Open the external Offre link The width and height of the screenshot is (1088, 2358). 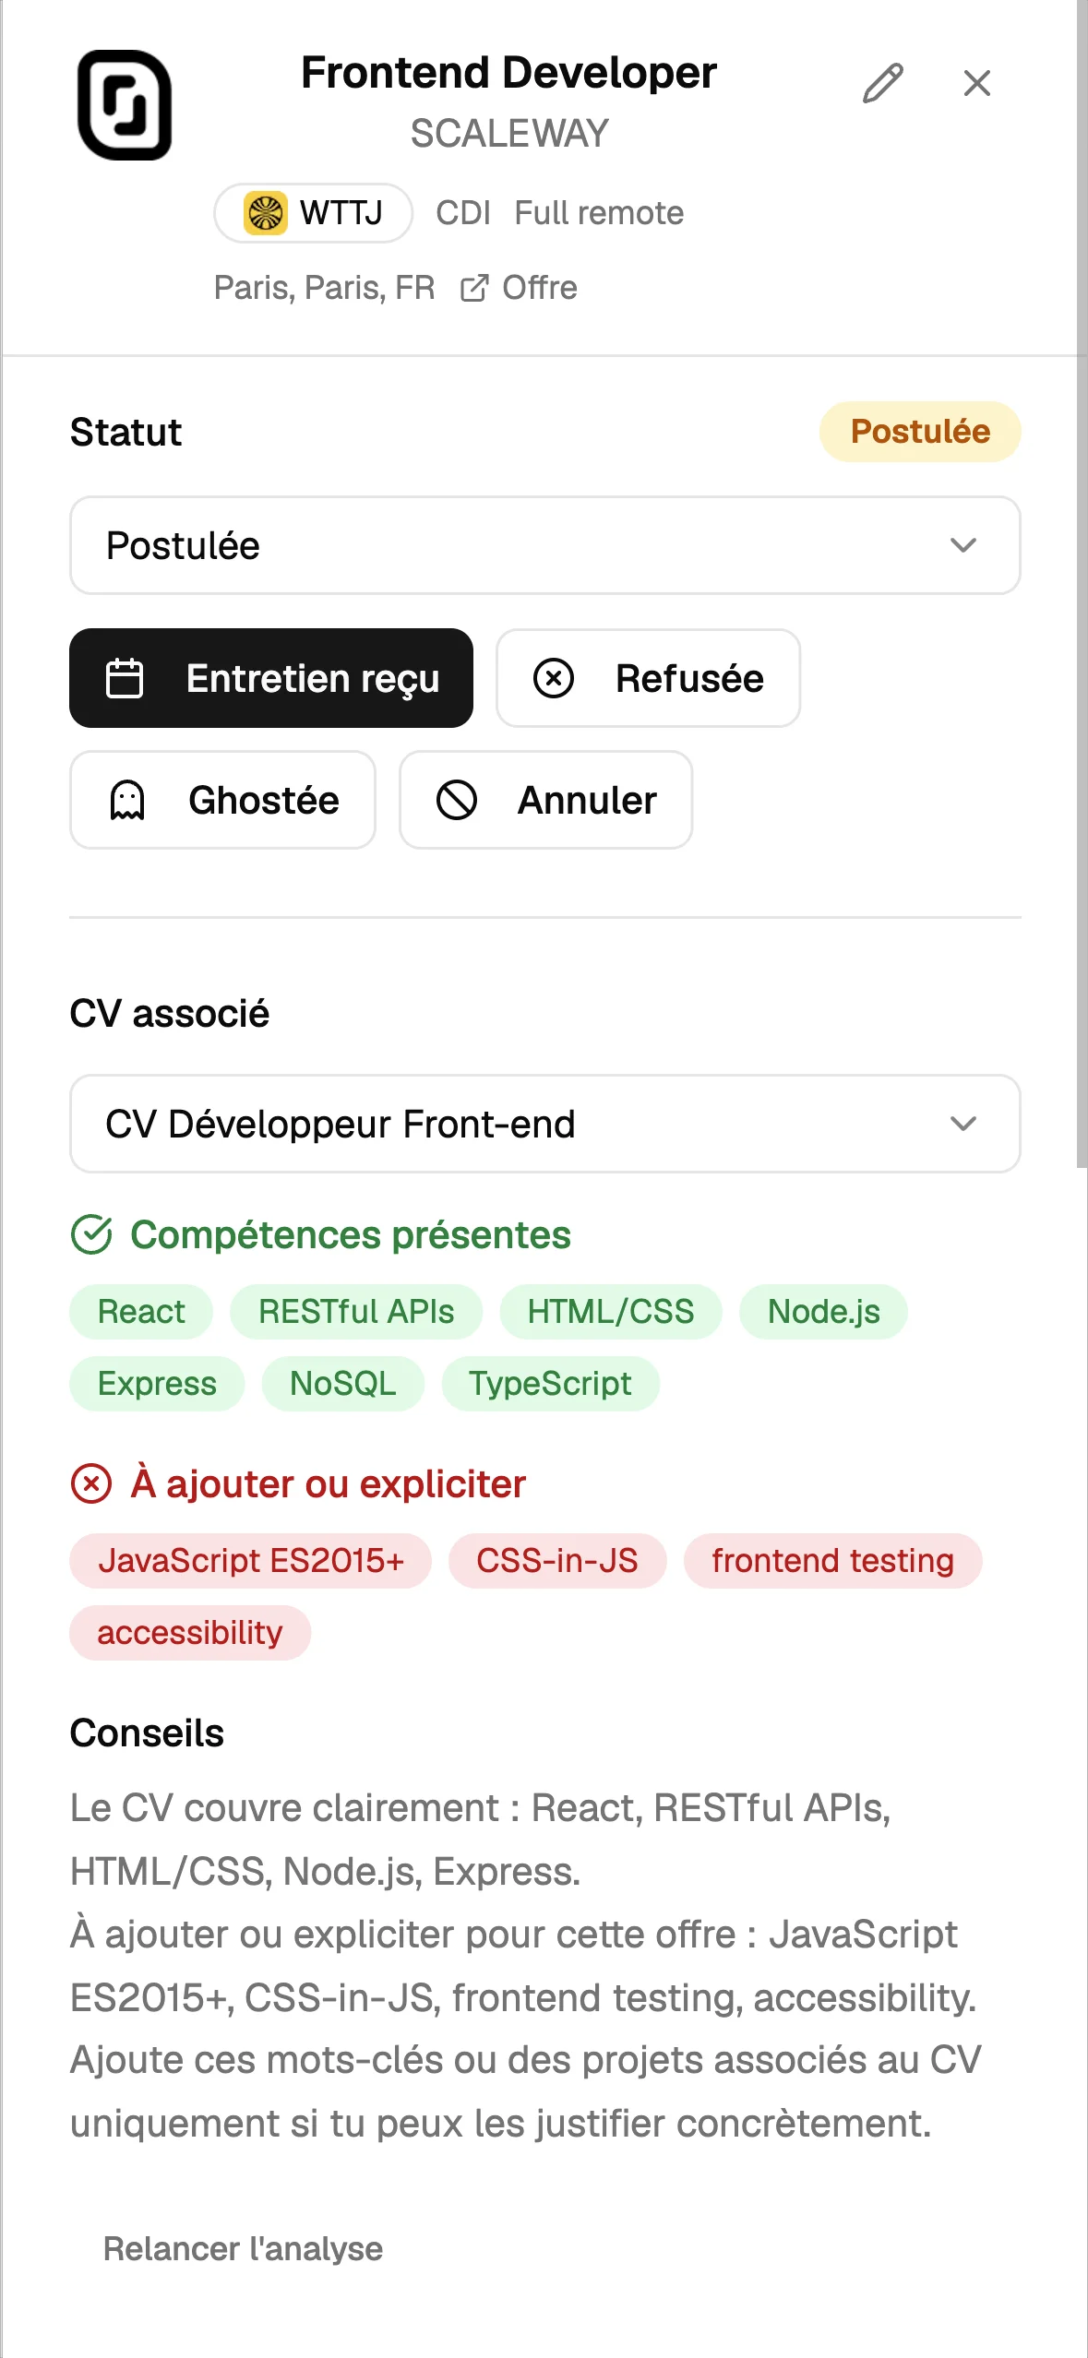(x=519, y=288)
